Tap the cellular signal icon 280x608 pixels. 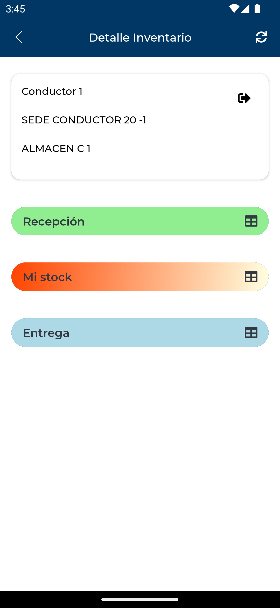245,9
